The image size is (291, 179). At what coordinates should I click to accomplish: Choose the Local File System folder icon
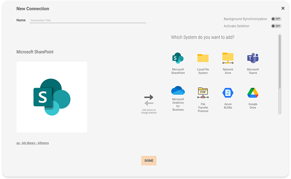[x=203, y=58]
